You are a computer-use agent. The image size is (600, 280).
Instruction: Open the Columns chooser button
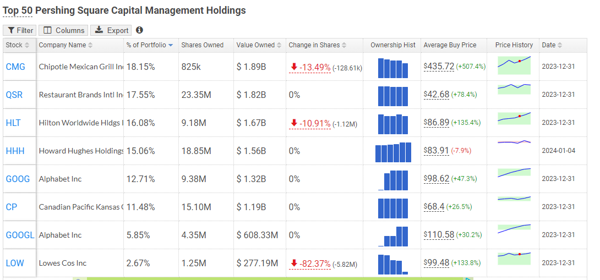(63, 30)
